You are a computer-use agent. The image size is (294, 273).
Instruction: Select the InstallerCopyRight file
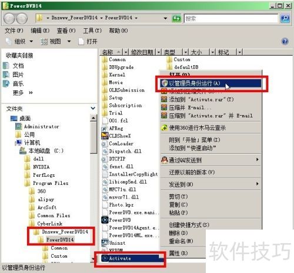coord(130,174)
